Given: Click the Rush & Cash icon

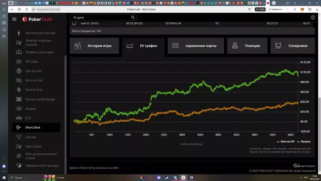Looking at the screenshot, I should tap(19, 90).
